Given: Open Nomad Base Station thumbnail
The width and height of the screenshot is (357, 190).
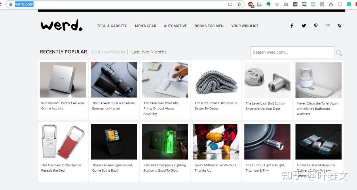Looking at the screenshot, I should [x=318, y=142].
